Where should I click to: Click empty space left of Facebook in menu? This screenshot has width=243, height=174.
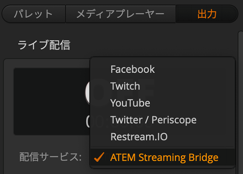[100, 70]
